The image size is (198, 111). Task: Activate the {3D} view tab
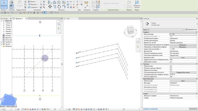71,18
